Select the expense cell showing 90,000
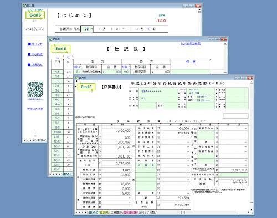 (116, 184)
